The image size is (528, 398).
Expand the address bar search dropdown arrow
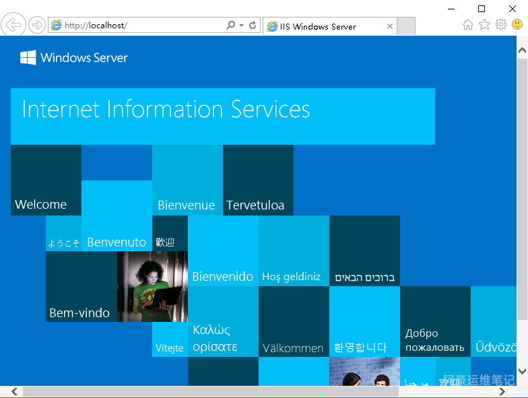(241, 26)
